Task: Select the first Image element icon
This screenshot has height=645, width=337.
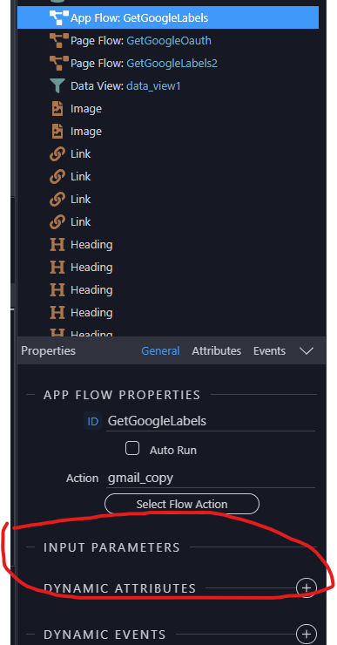Action: pyautogui.click(x=57, y=109)
